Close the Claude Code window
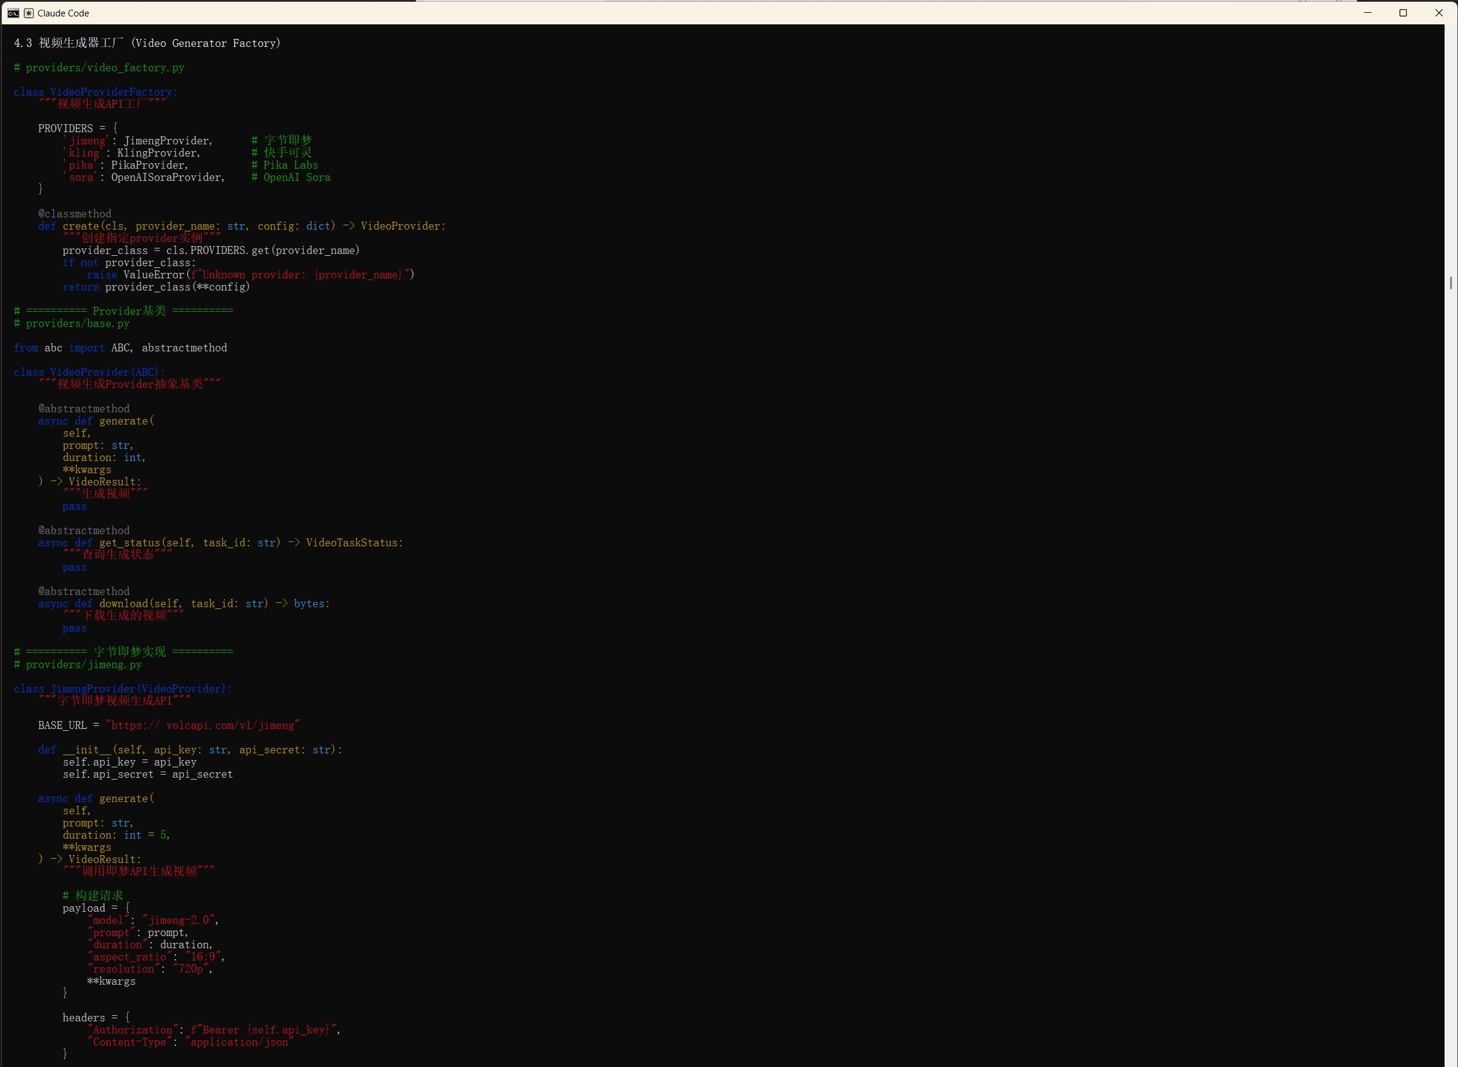Screen dimensions: 1458x1067 click(1439, 13)
